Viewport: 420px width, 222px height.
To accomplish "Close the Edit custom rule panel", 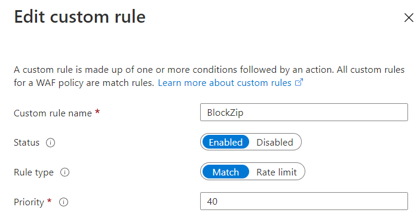I will 409,18.
